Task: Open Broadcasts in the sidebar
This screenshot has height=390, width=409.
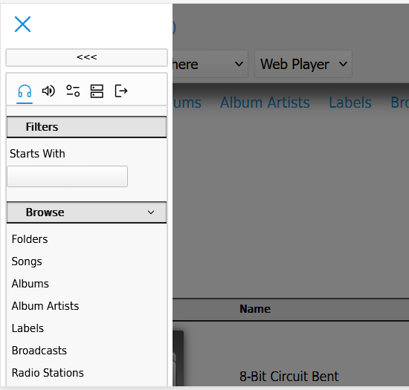Action: point(39,351)
